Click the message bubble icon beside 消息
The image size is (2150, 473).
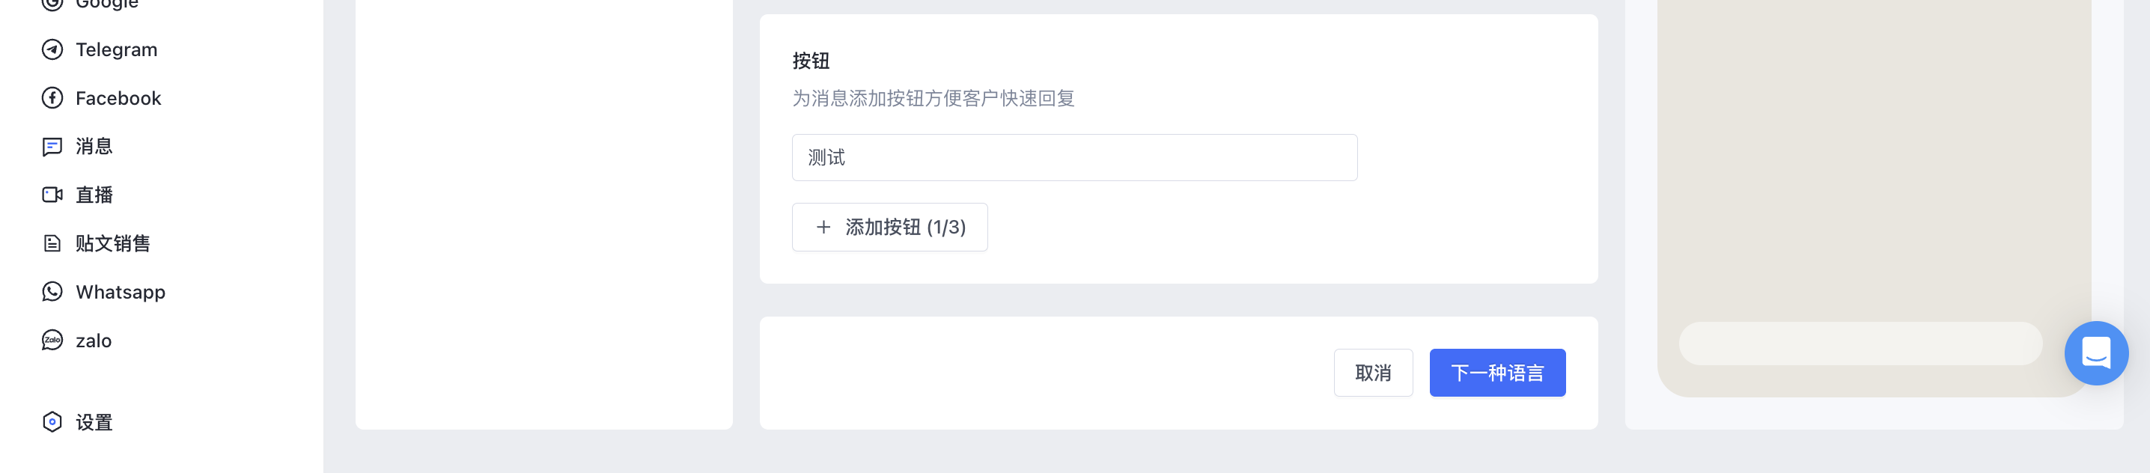[x=52, y=147]
